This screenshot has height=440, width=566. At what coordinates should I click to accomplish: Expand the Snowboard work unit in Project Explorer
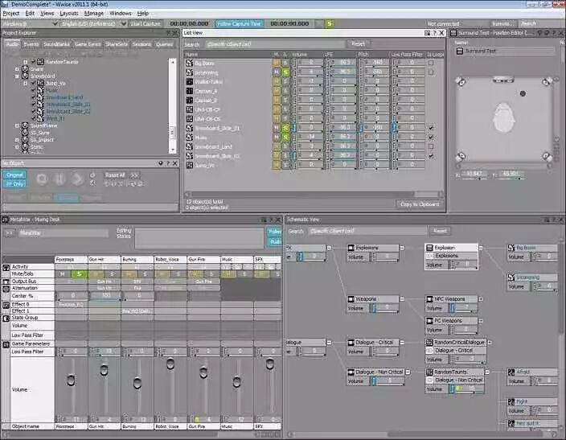tap(17, 76)
